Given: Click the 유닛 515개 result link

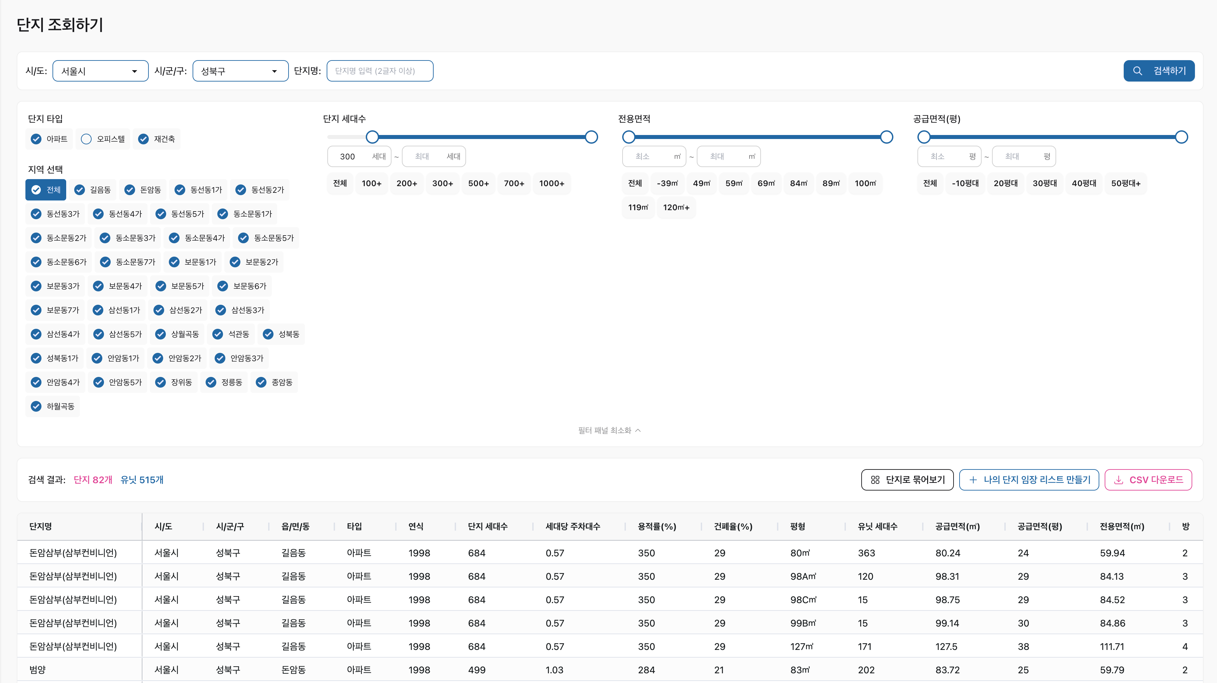Looking at the screenshot, I should click(x=142, y=480).
